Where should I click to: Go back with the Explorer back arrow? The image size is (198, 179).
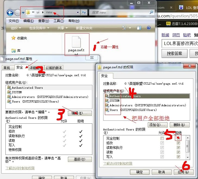(10, 12)
